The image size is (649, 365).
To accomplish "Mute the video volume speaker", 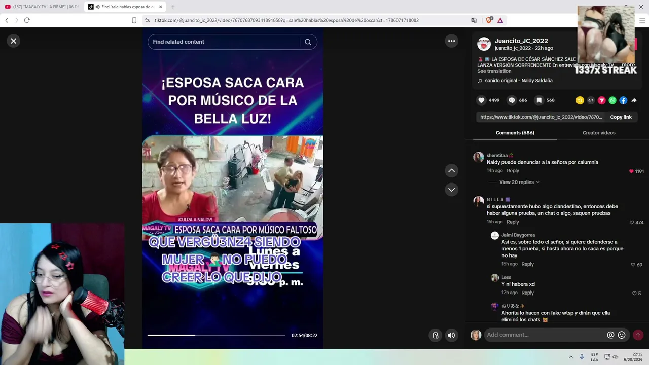I will point(451,335).
